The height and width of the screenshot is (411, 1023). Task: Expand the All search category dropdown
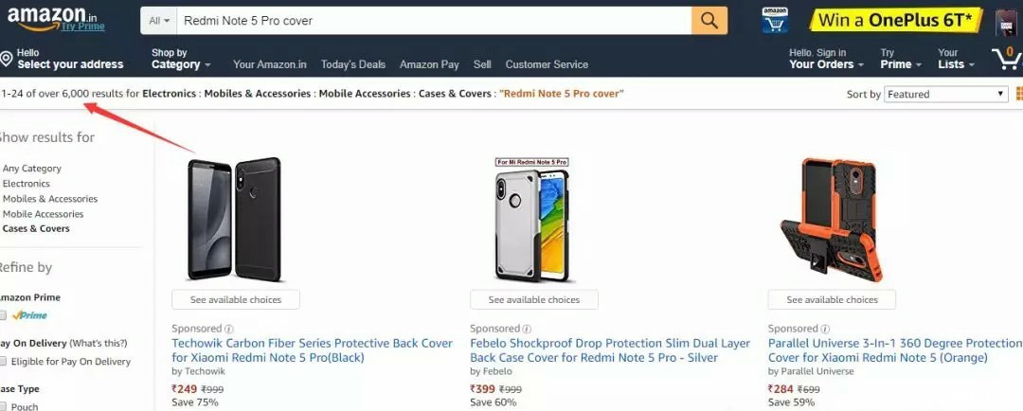pos(160,20)
